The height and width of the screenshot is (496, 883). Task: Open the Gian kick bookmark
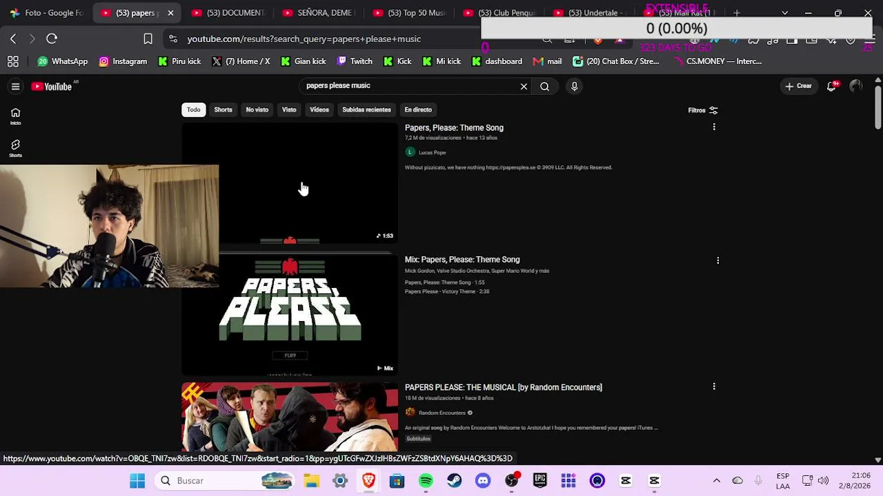click(x=304, y=61)
